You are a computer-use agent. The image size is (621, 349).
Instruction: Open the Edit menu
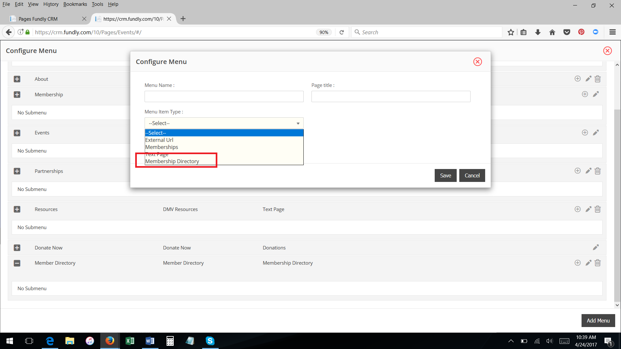coord(19,4)
